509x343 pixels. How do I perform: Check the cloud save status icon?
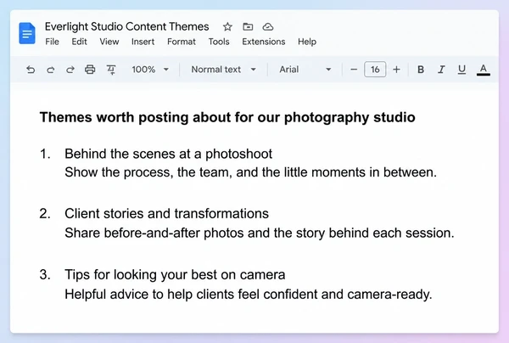(x=268, y=26)
